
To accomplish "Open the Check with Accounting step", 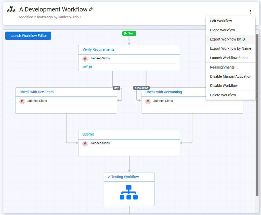I will (x=164, y=92).
